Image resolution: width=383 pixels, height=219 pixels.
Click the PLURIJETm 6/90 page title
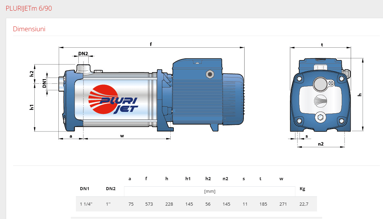29,9
